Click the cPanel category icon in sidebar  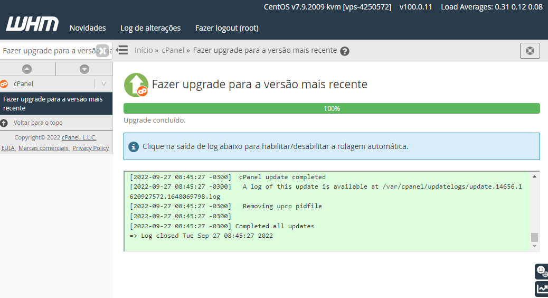tap(4, 84)
